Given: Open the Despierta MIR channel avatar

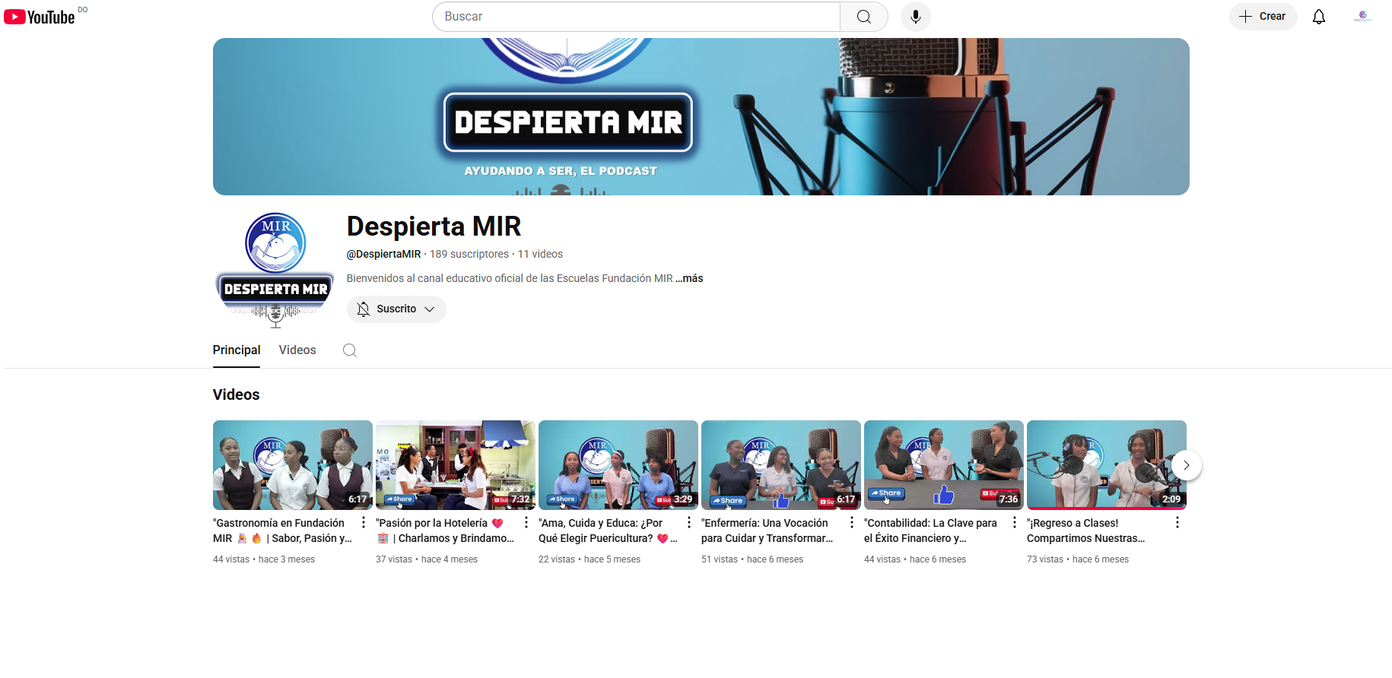Looking at the screenshot, I should click(x=275, y=270).
